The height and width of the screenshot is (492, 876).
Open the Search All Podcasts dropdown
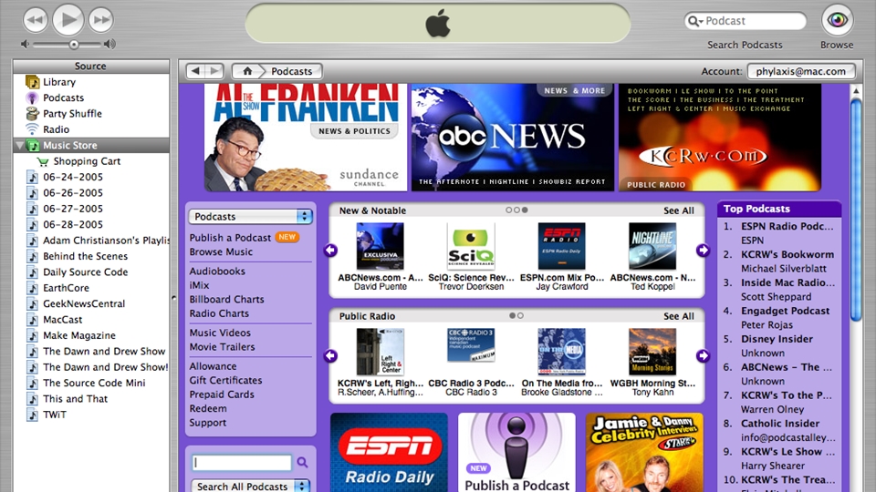250,487
